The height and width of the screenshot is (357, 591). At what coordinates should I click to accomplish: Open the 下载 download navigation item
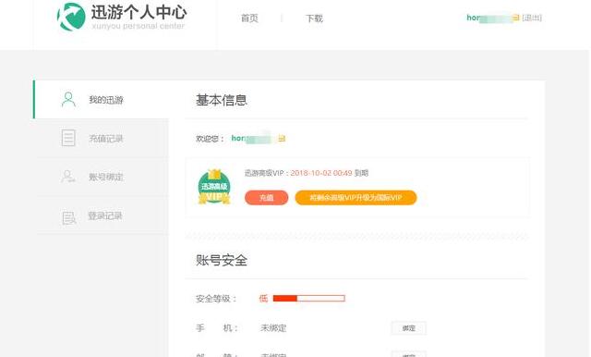coord(314,18)
